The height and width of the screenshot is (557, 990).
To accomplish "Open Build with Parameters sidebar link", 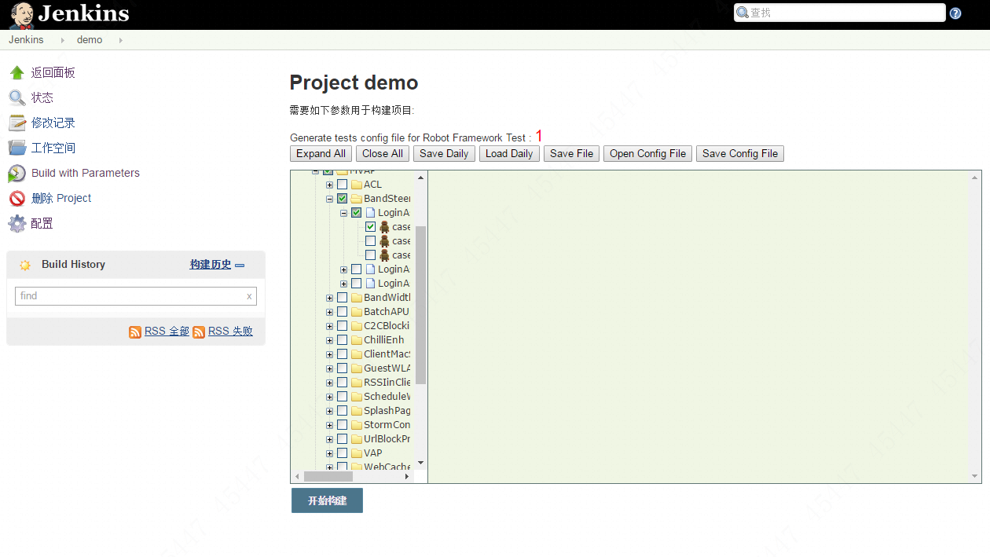I will pos(86,174).
